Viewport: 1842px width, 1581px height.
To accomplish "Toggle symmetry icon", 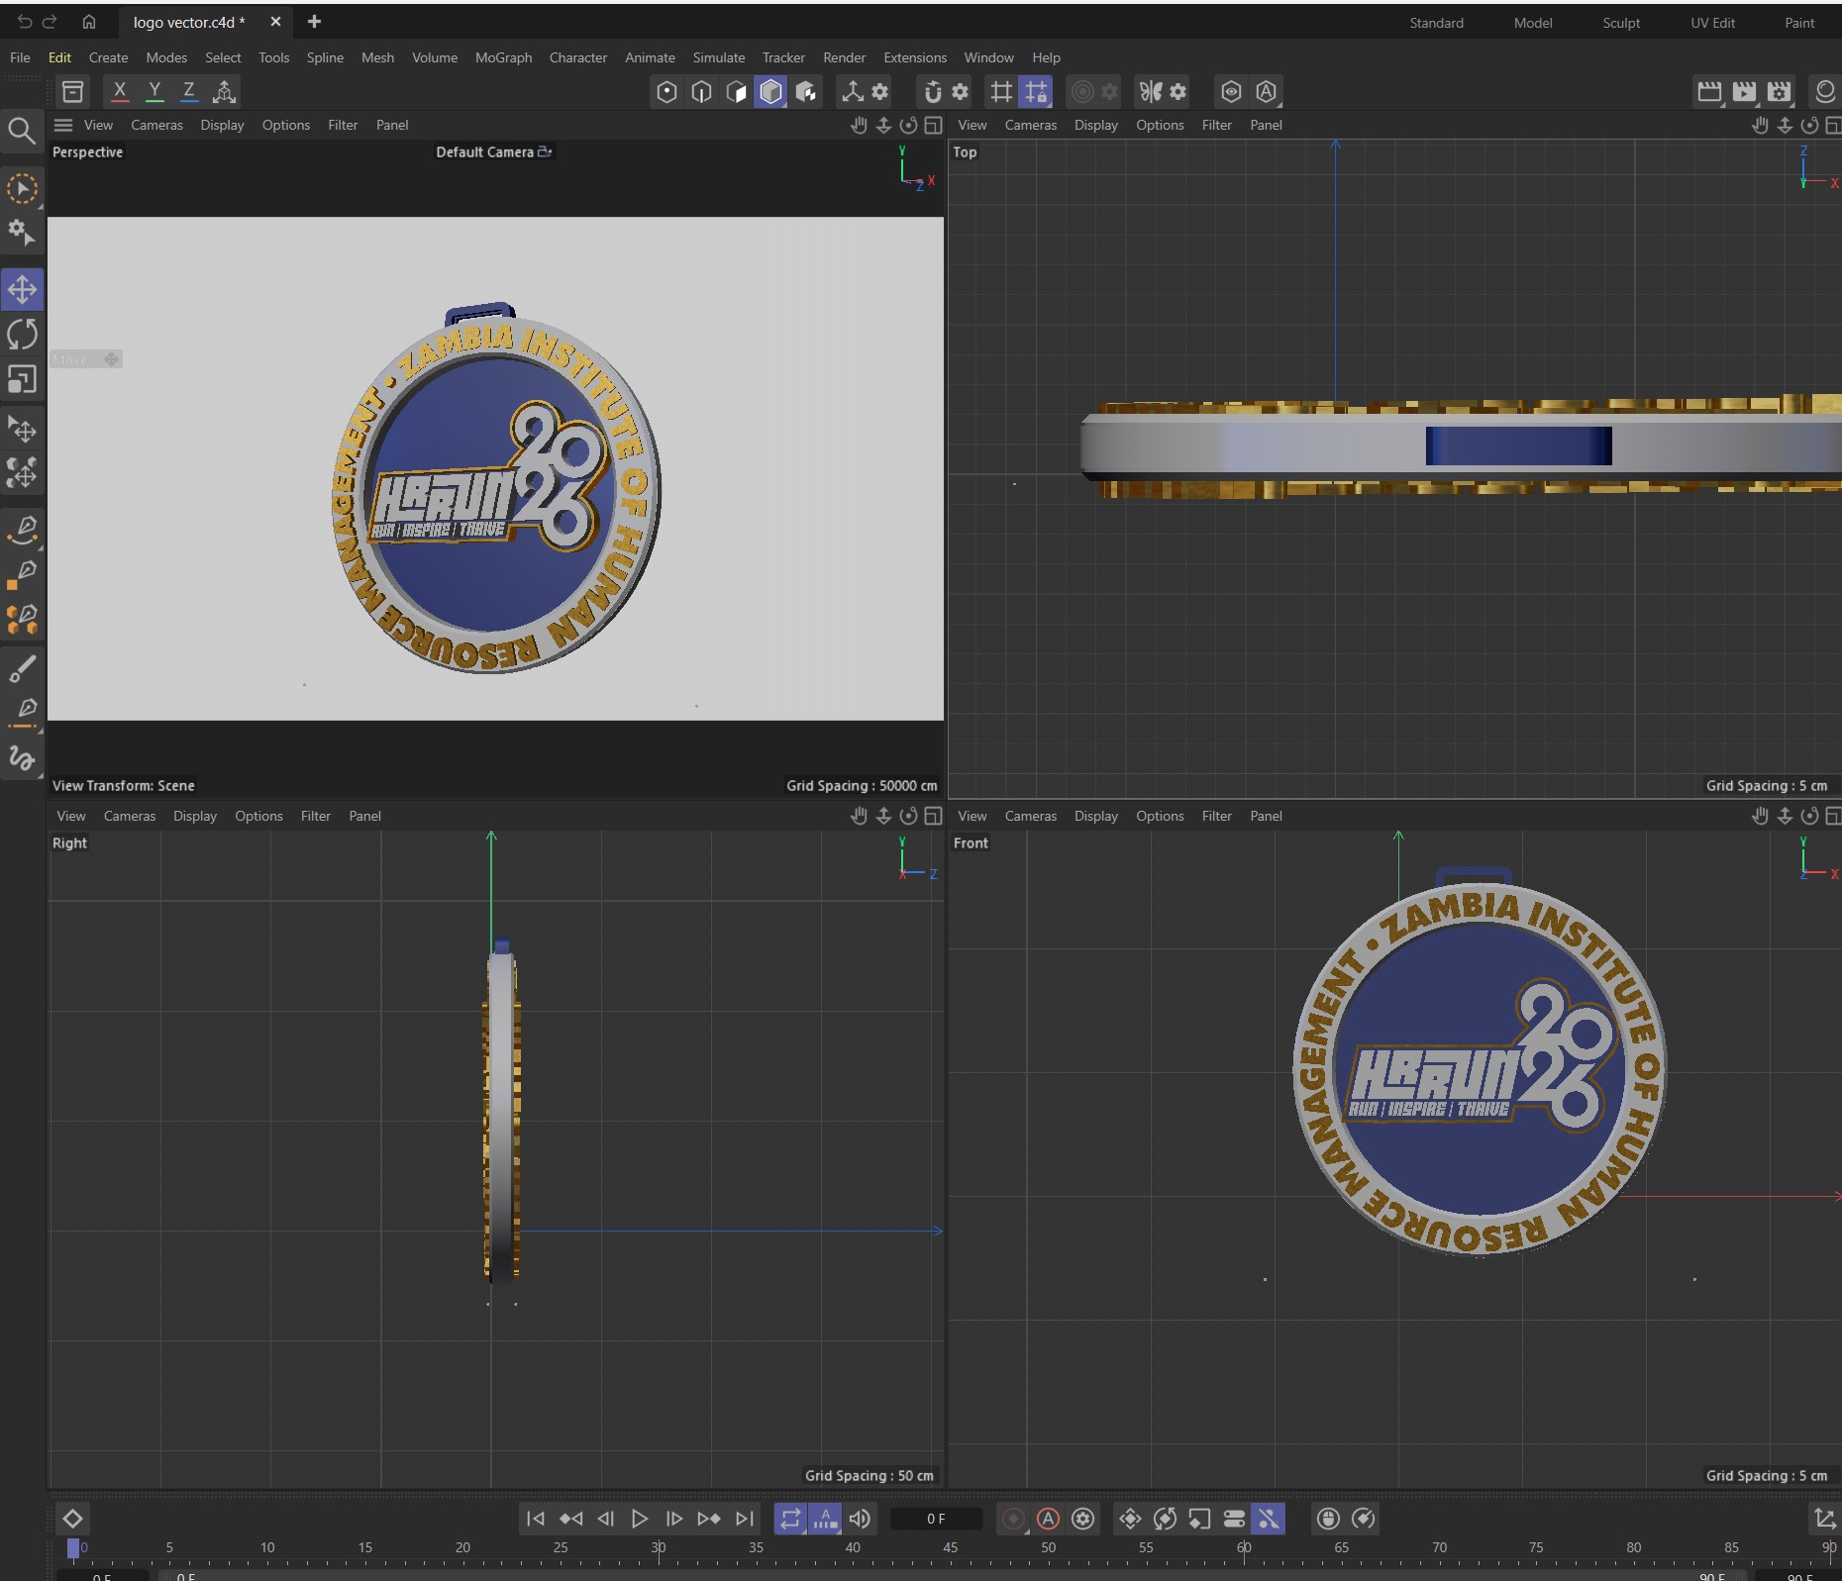I will [x=1150, y=92].
